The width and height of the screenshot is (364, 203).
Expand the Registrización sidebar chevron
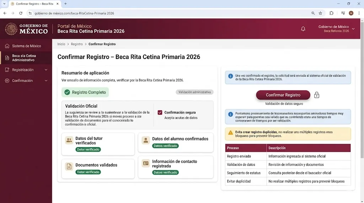click(46, 70)
